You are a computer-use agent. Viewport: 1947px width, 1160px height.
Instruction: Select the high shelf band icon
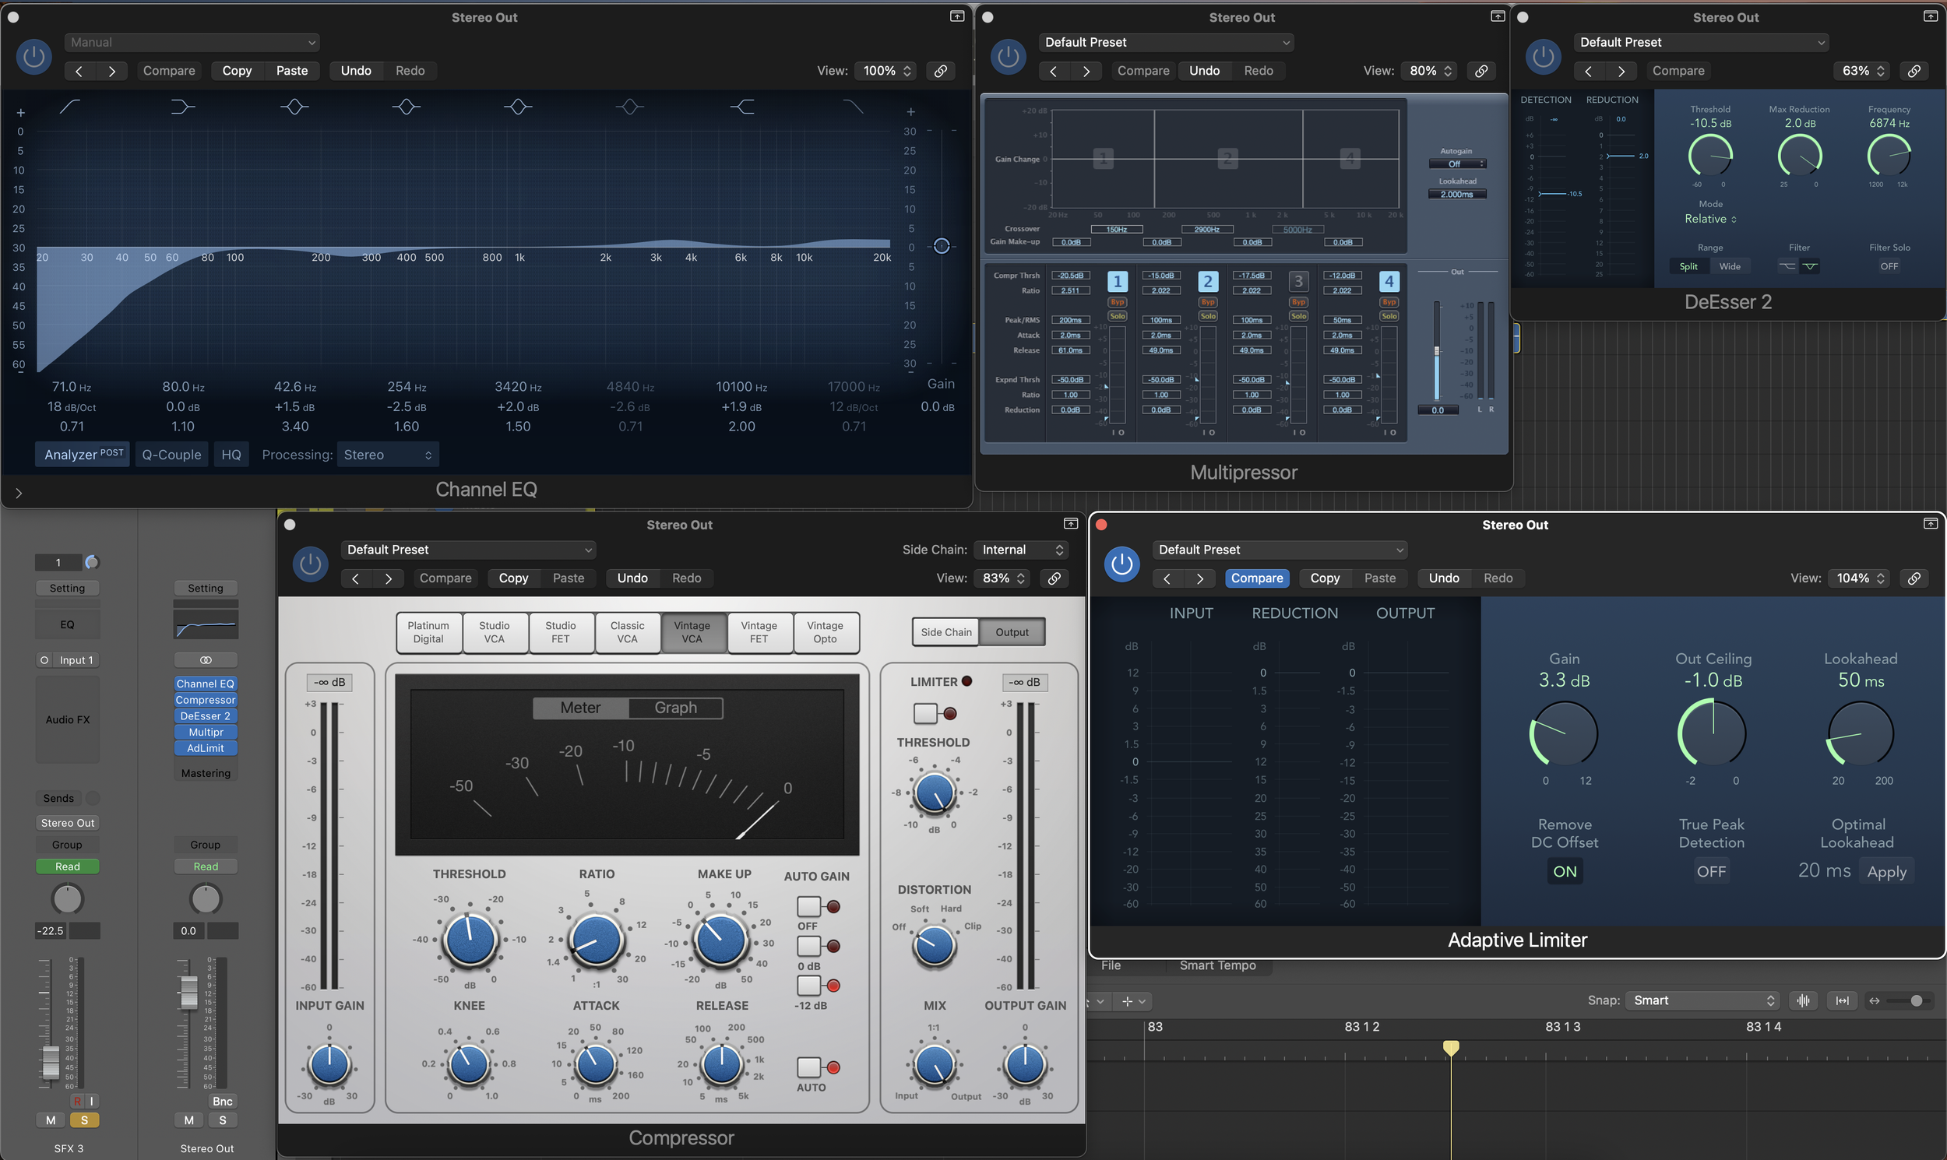click(x=741, y=107)
